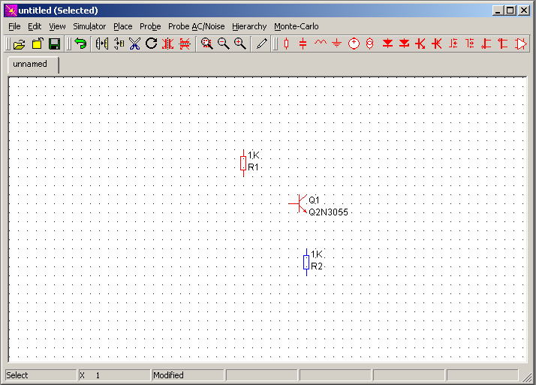
Task: Click the 1K value above R1
Action: [x=254, y=155]
